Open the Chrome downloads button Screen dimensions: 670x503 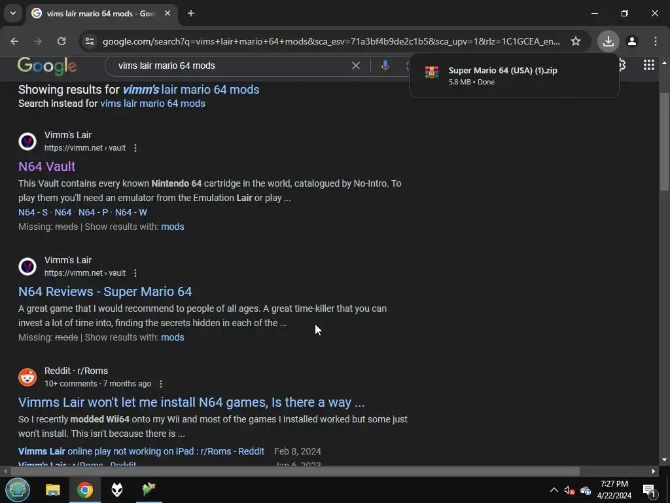tap(608, 41)
